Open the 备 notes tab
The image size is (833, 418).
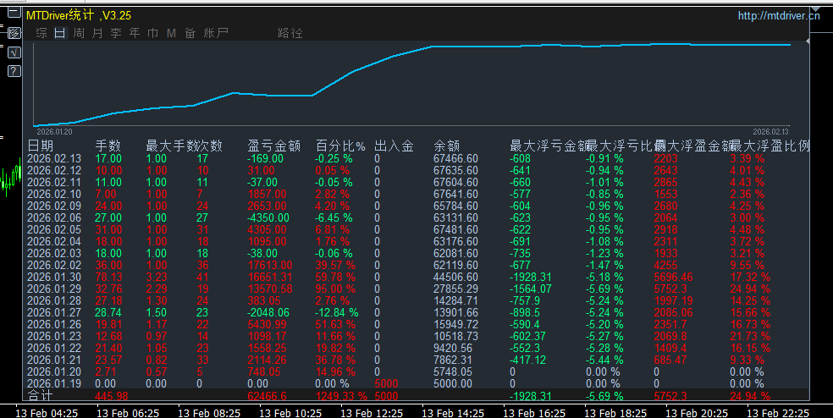190,33
